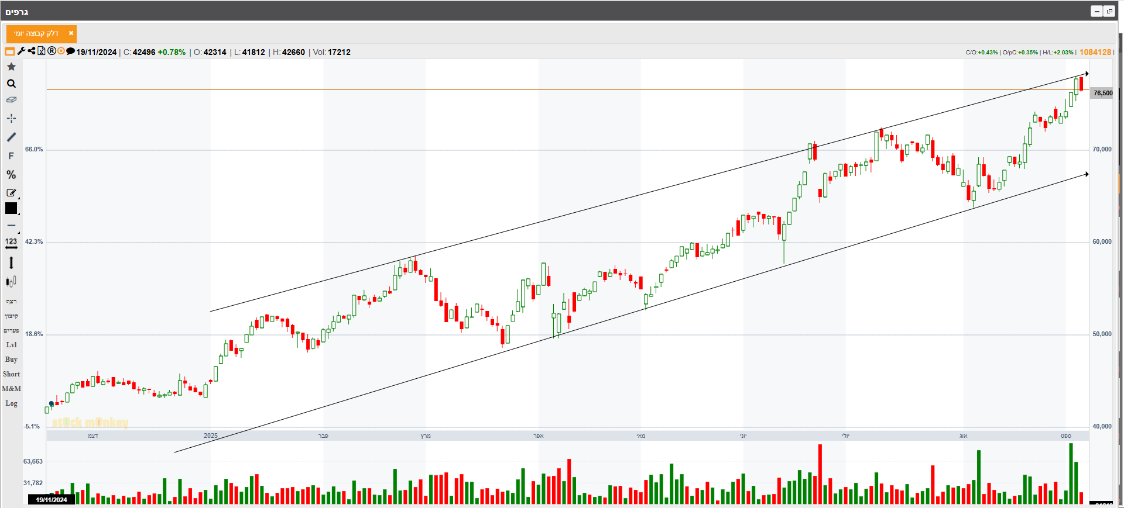Activate the crosshair cursor tool
The width and height of the screenshot is (1124, 508).
11,118
